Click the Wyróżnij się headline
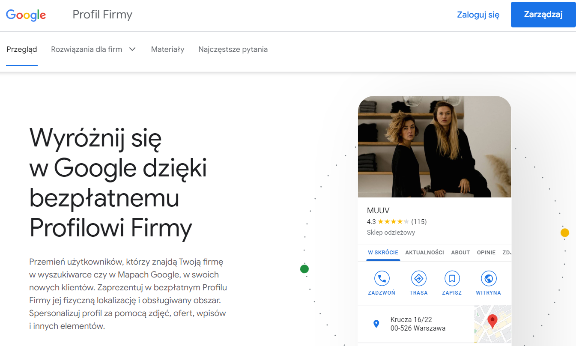This screenshot has width=576, height=346. [118, 183]
